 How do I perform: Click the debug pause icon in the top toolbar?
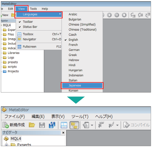pyautogui.click(x=117, y=15)
